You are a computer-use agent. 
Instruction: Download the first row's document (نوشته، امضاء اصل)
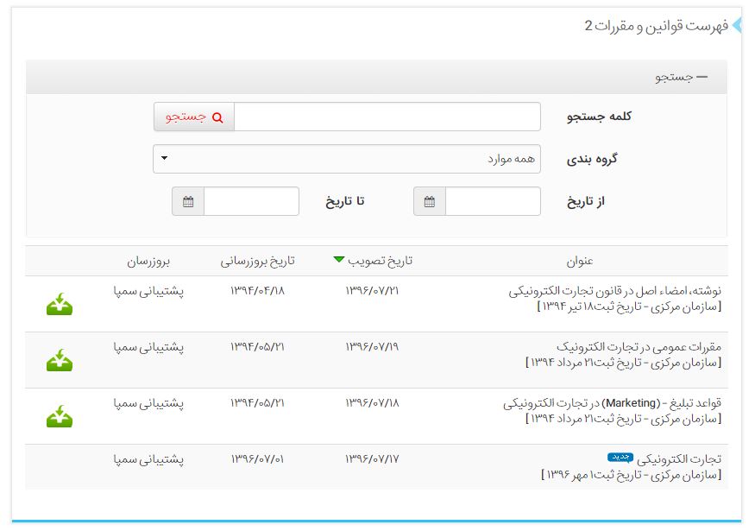(59, 304)
